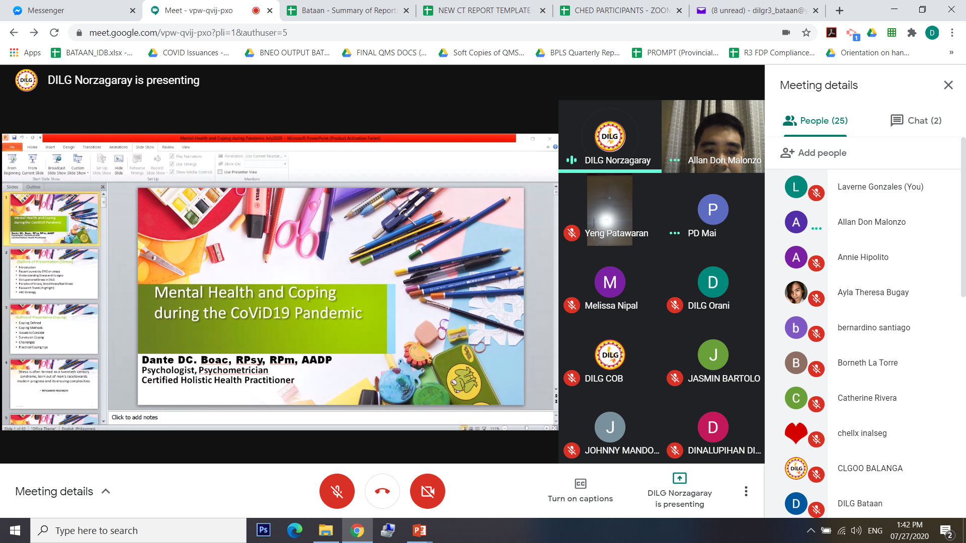
Task: Select Borneth La Torre in people list
Action: [x=867, y=363]
